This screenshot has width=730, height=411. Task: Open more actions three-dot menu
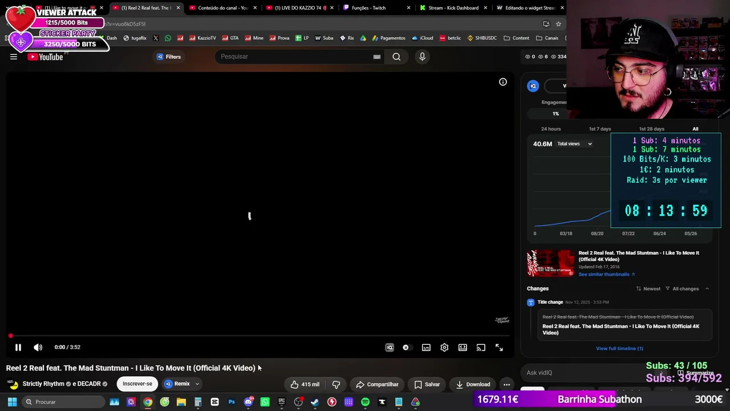506,385
